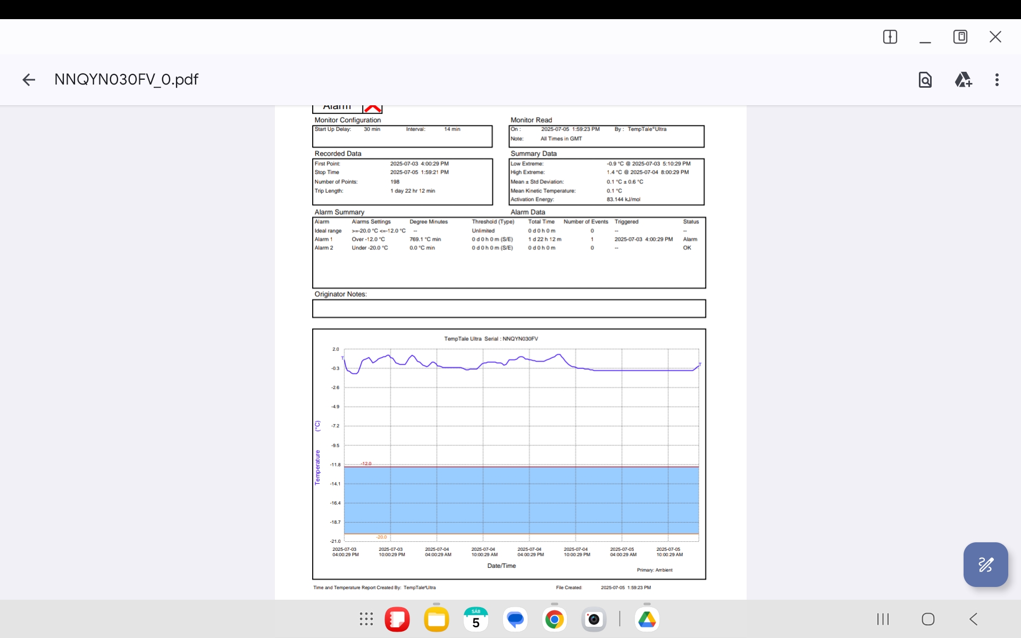Viewport: 1021px width, 638px height.
Task: Open Calendar app showing date 5
Action: 475,619
